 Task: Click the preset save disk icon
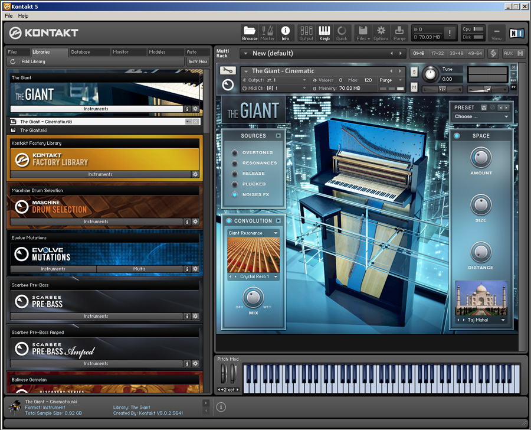click(484, 107)
